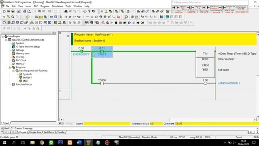Select the LAMPU KONDISI 1 coil 1.00

205,84
